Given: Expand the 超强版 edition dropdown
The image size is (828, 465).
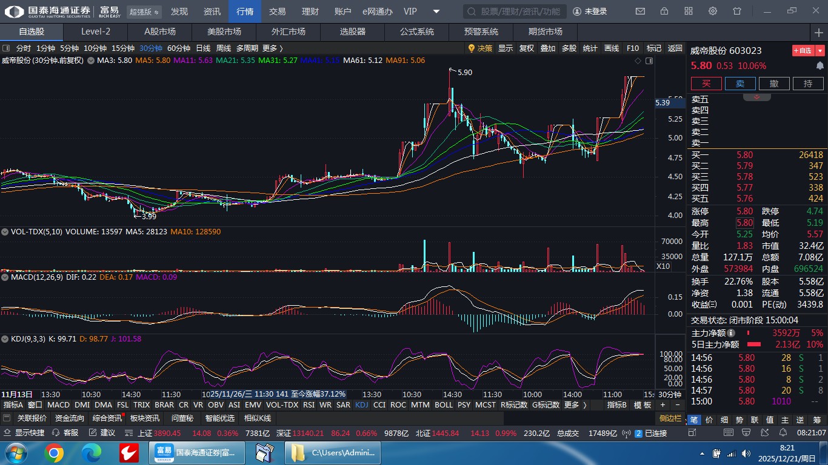Looking at the screenshot, I should 144,12.
